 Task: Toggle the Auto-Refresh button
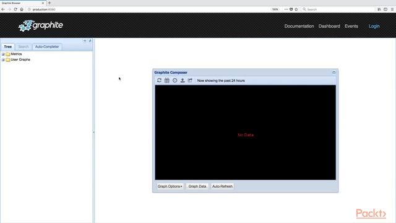point(222,186)
